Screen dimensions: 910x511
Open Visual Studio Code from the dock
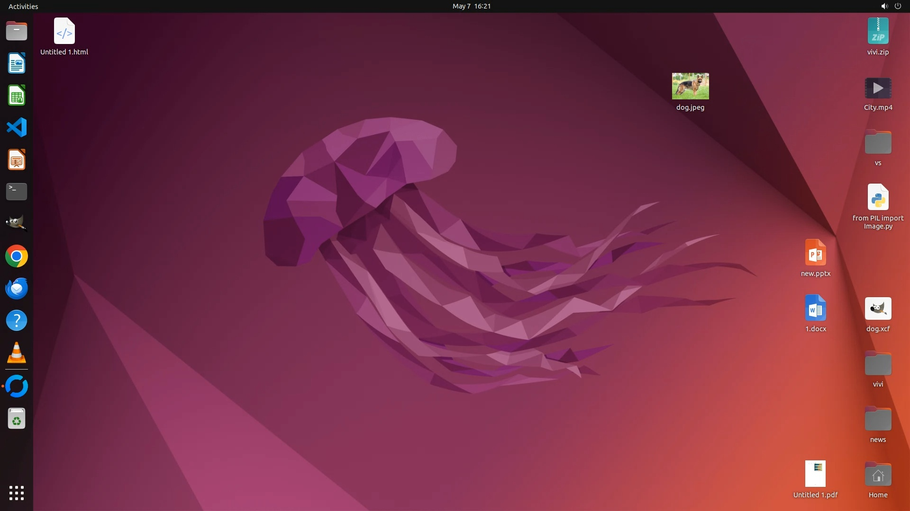pos(17,128)
